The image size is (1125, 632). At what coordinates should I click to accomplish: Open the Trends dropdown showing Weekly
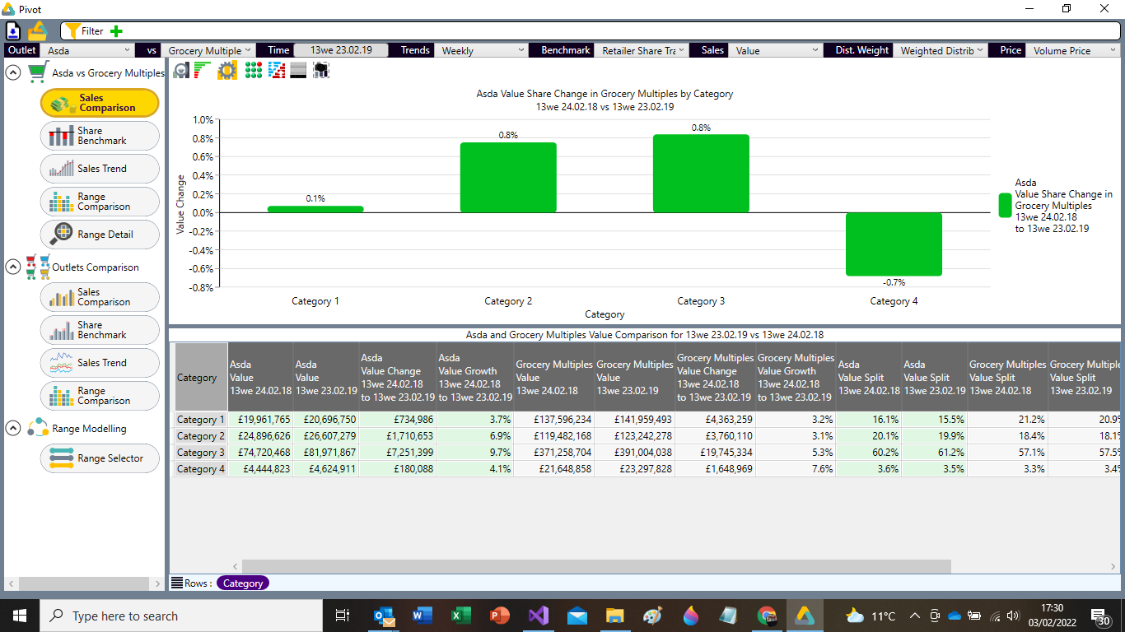pyautogui.click(x=481, y=50)
